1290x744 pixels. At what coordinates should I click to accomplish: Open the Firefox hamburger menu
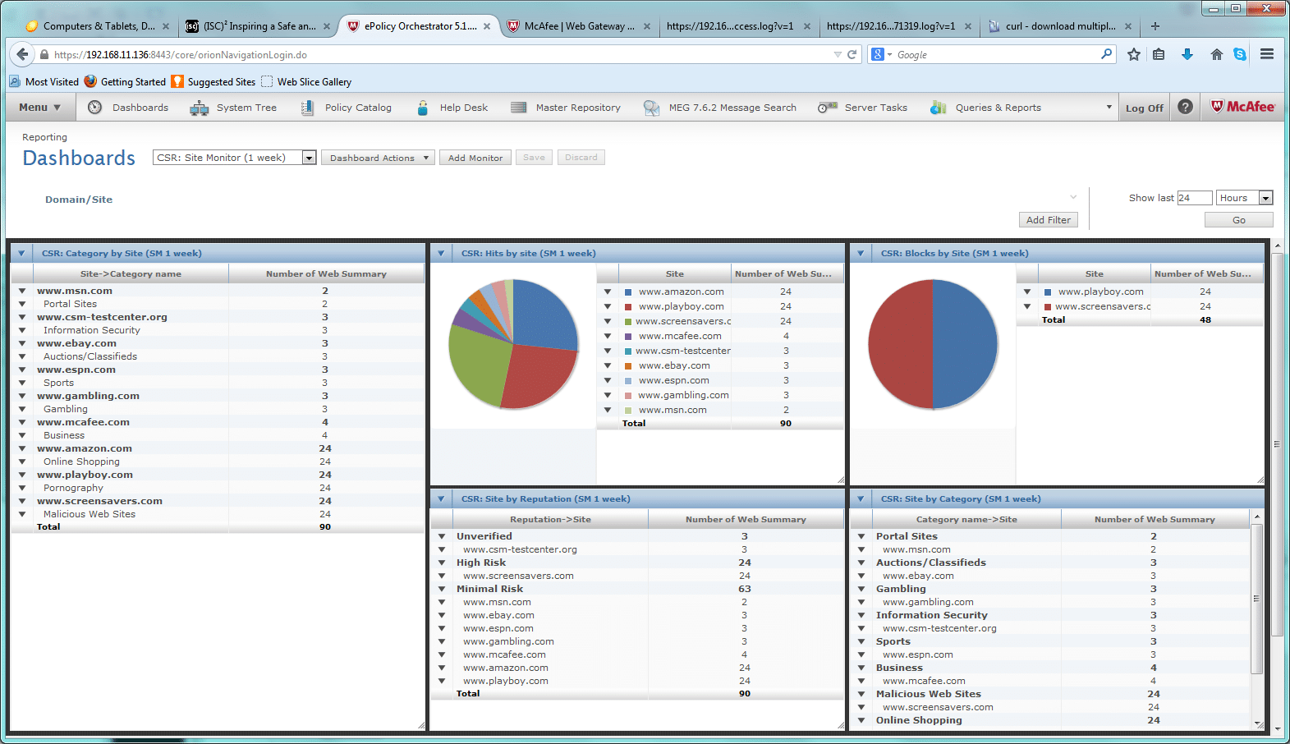[x=1267, y=54]
